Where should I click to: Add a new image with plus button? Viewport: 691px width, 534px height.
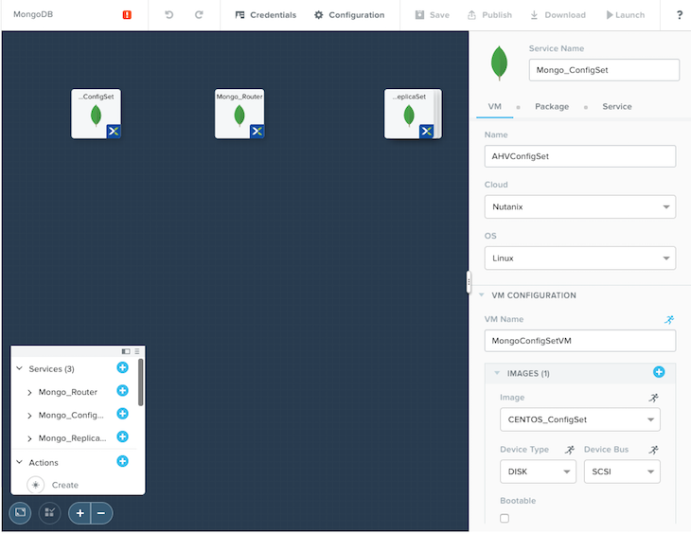tap(659, 372)
